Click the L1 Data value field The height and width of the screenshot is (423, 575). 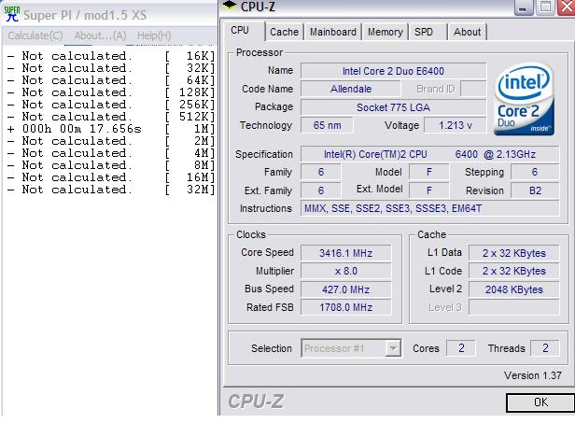(513, 253)
